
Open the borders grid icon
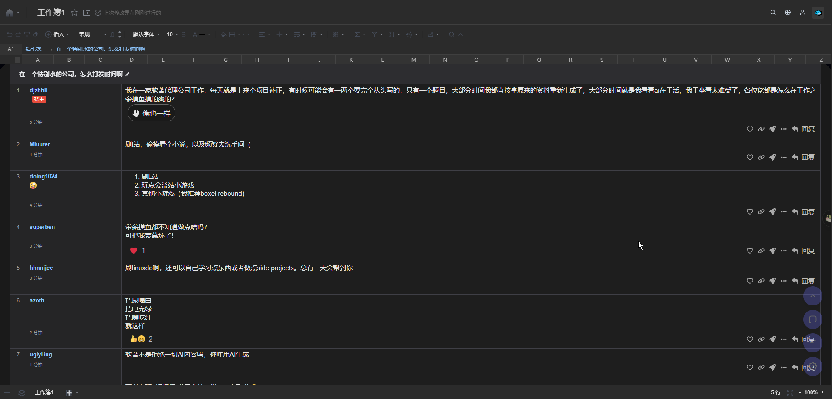[232, 34]
